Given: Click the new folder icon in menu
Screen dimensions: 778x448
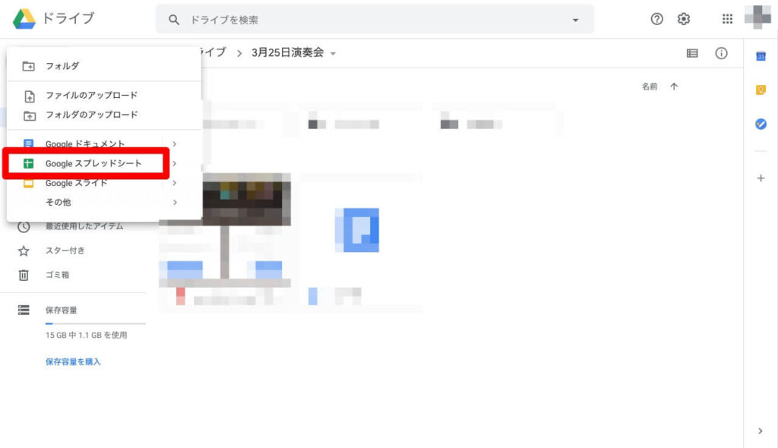Looking at the screenshot, I should point(29,66).
